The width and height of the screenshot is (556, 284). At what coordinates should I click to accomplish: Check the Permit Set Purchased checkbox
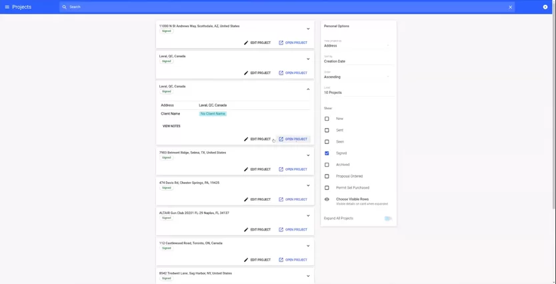coord(327,188)
